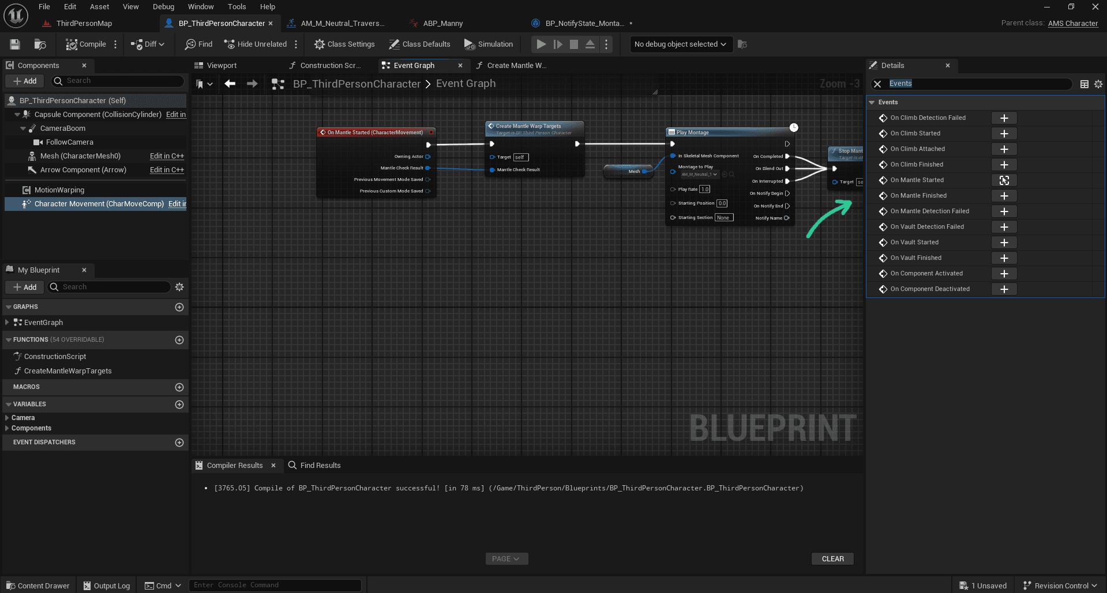Open the File menu
Screen dimensions: 1107x593
44,7
